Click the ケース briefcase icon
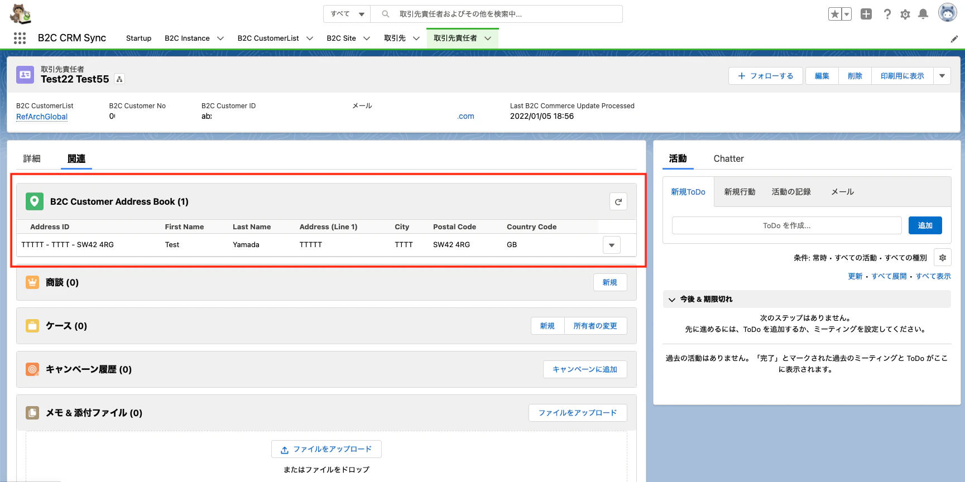 (32, 326)
